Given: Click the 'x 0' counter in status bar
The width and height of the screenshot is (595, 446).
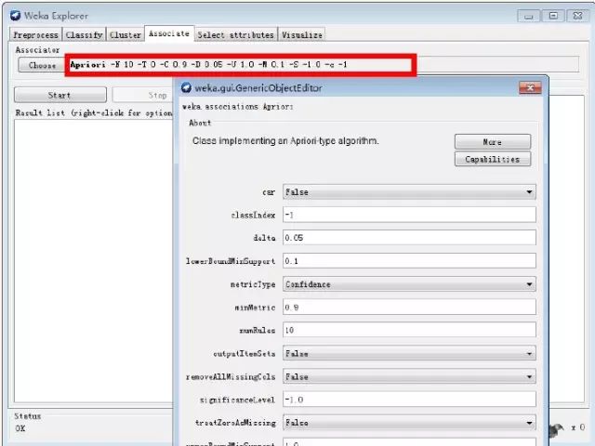Looking at the screenshot, I should click(x=578, y=427).
